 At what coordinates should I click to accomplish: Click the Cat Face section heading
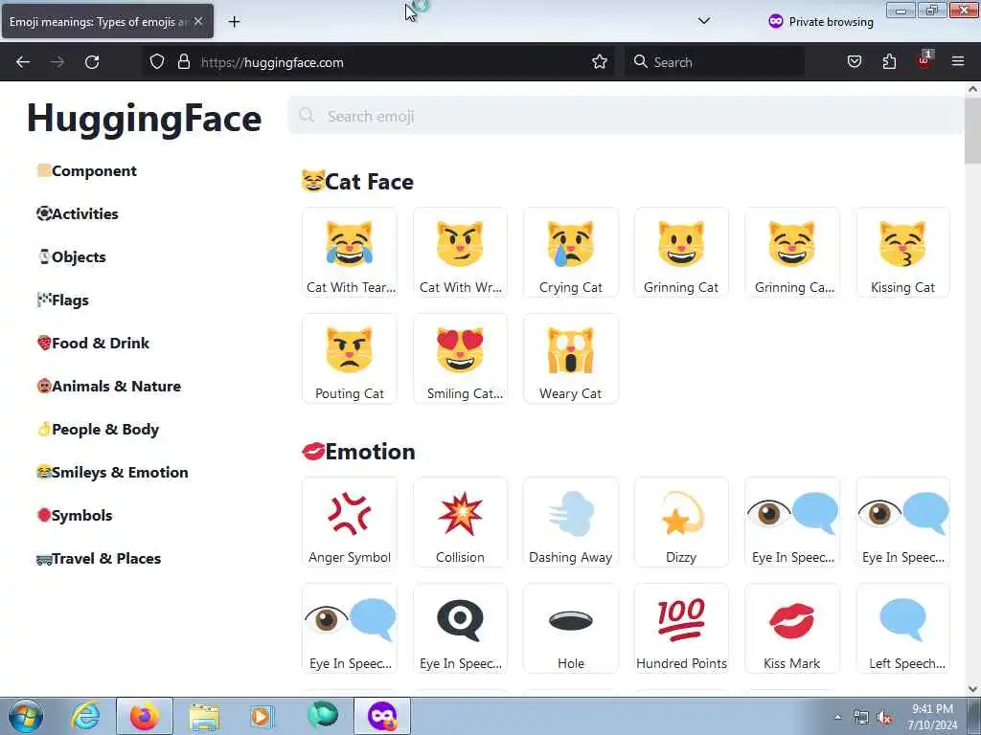pyautogui.click(x=358, y=182)
